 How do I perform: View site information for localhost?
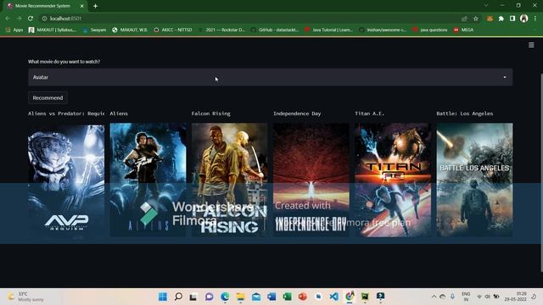coord(44,19)
